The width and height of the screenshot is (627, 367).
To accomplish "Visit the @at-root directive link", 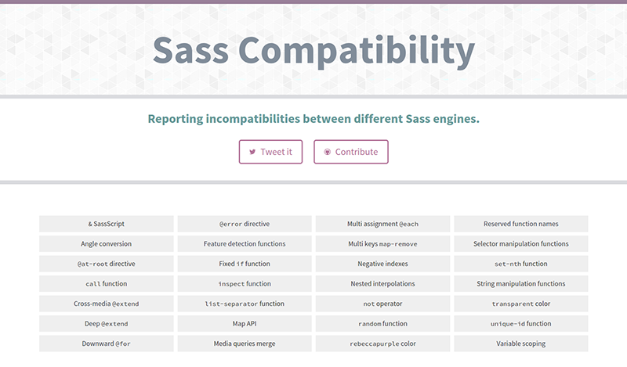I will 107,264.
